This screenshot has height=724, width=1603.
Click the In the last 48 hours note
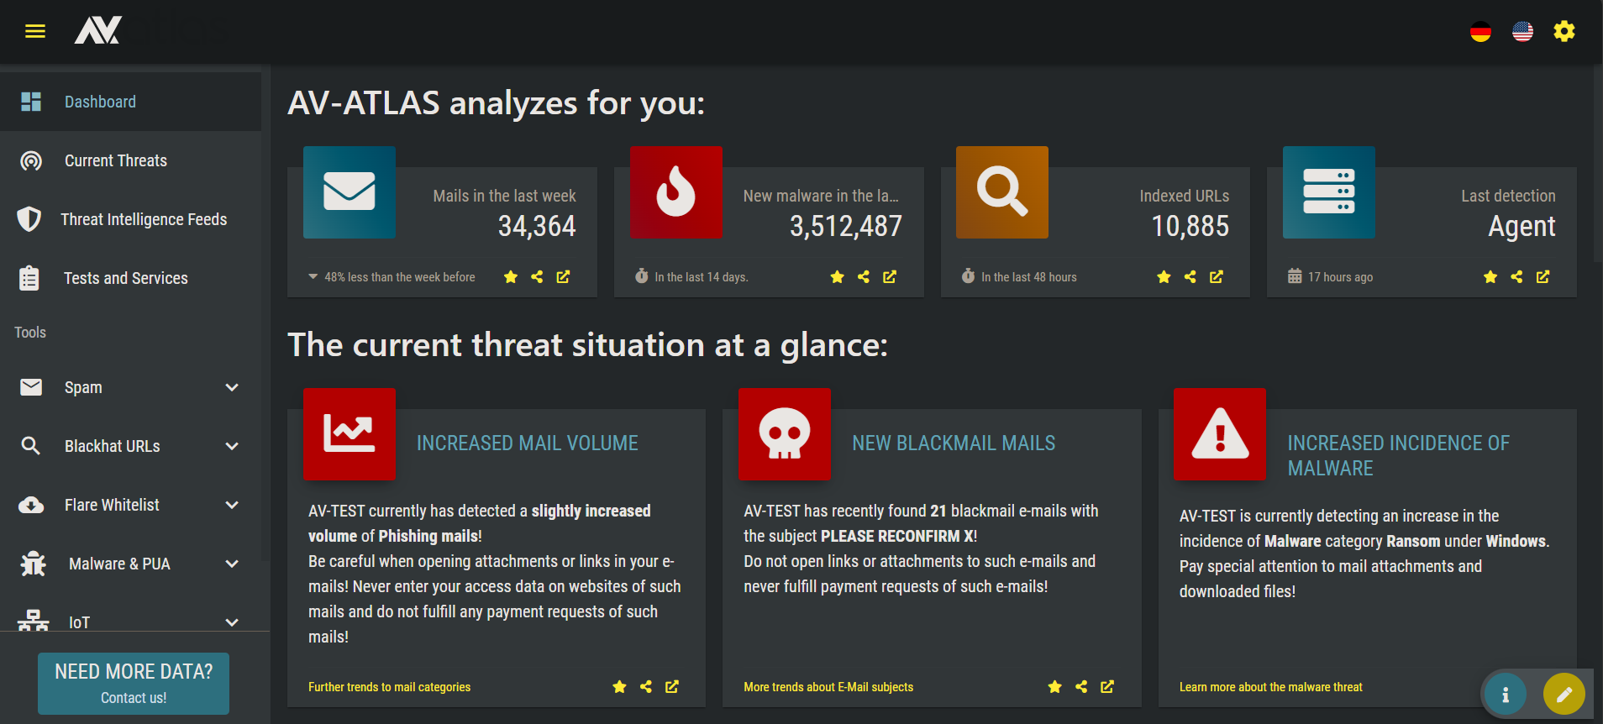point(1029,277)
